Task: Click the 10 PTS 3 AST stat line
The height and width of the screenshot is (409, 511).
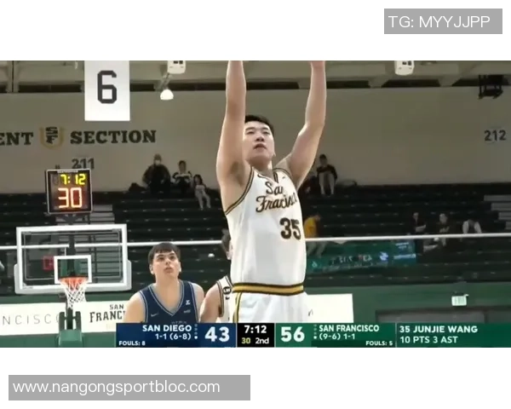Action: click(x=428, y=339)
